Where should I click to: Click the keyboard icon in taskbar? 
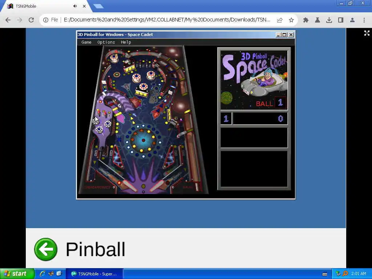325,274
